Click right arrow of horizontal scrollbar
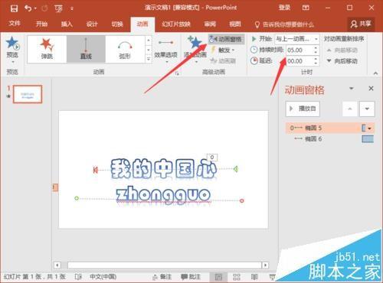The width and height of the screenshot is (383, 283). point(266,265)
